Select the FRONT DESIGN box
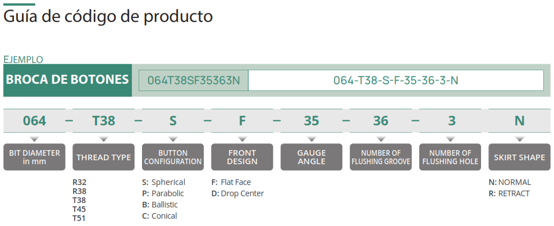This screenshot has width=554, height=226. (242, 157)
